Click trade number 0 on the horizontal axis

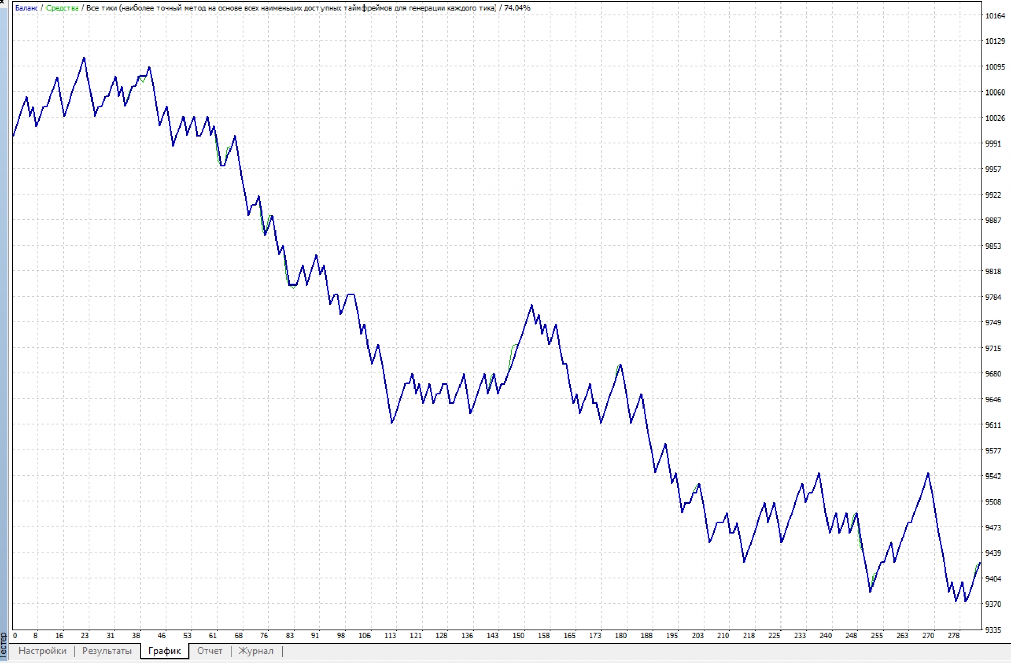15,636
